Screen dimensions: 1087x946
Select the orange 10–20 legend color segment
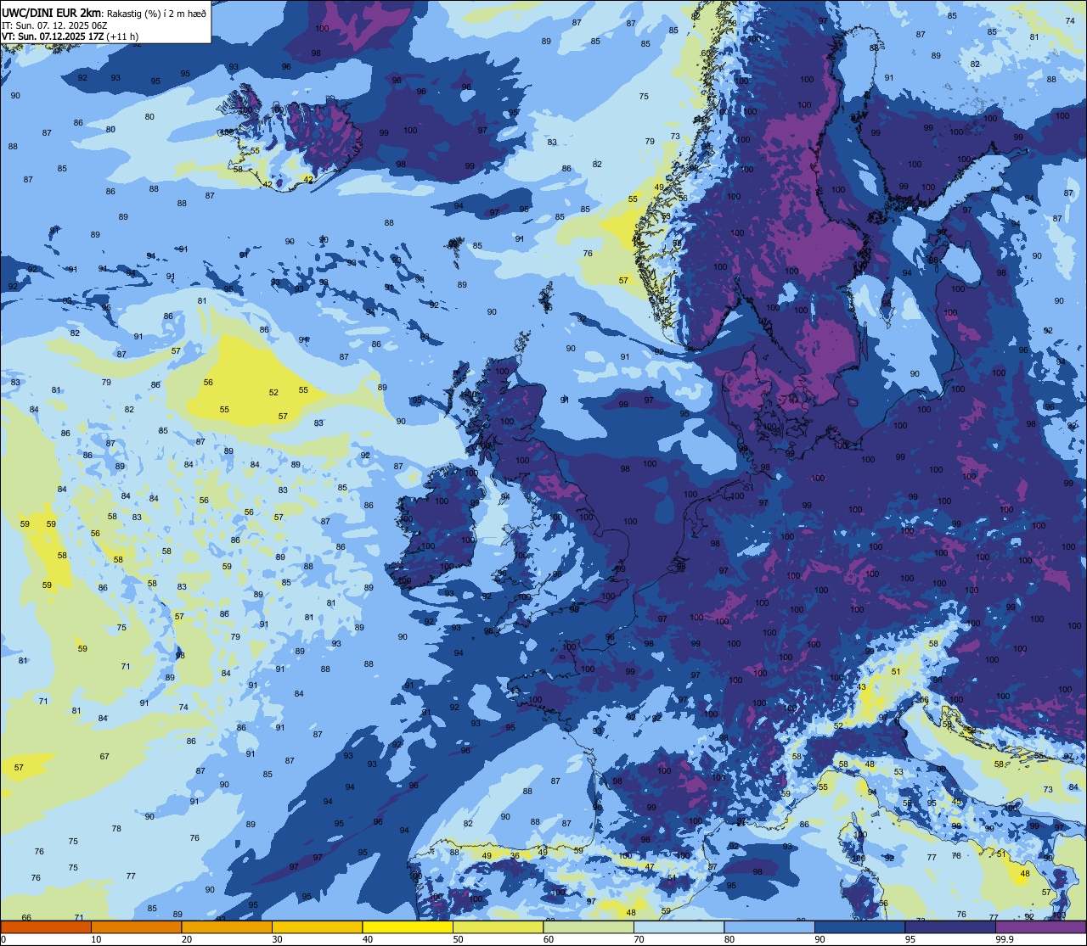(x=136, y=926)
